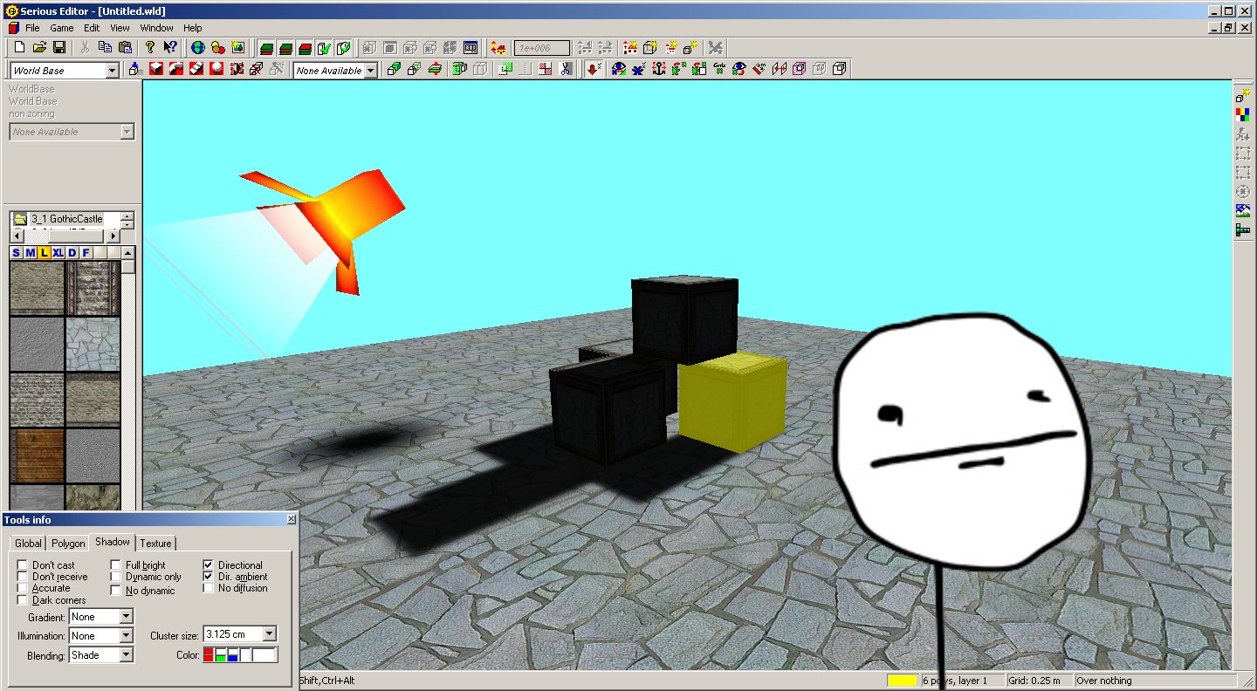Click the wireframe cube with star icon

point(649,47)
